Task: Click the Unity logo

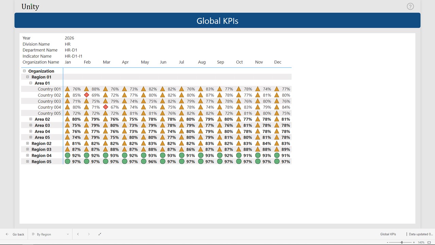Action: click(x=30, y=6)
